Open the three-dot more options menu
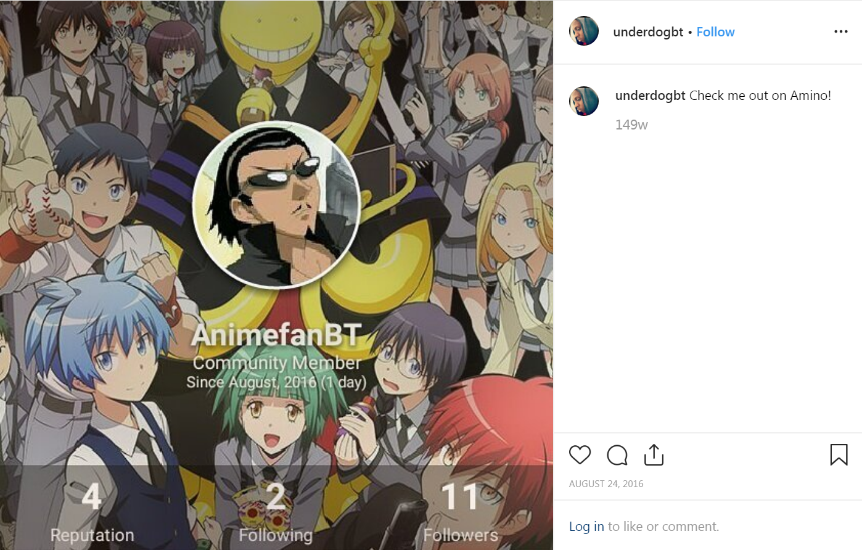862x550 pixels. [841, 31]
